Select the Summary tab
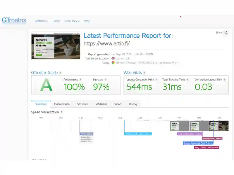 tap(41, 104)
